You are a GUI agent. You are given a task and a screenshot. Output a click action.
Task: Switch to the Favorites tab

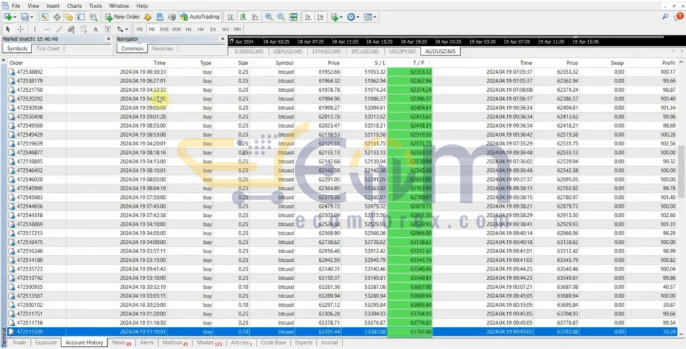coord(163,48)
